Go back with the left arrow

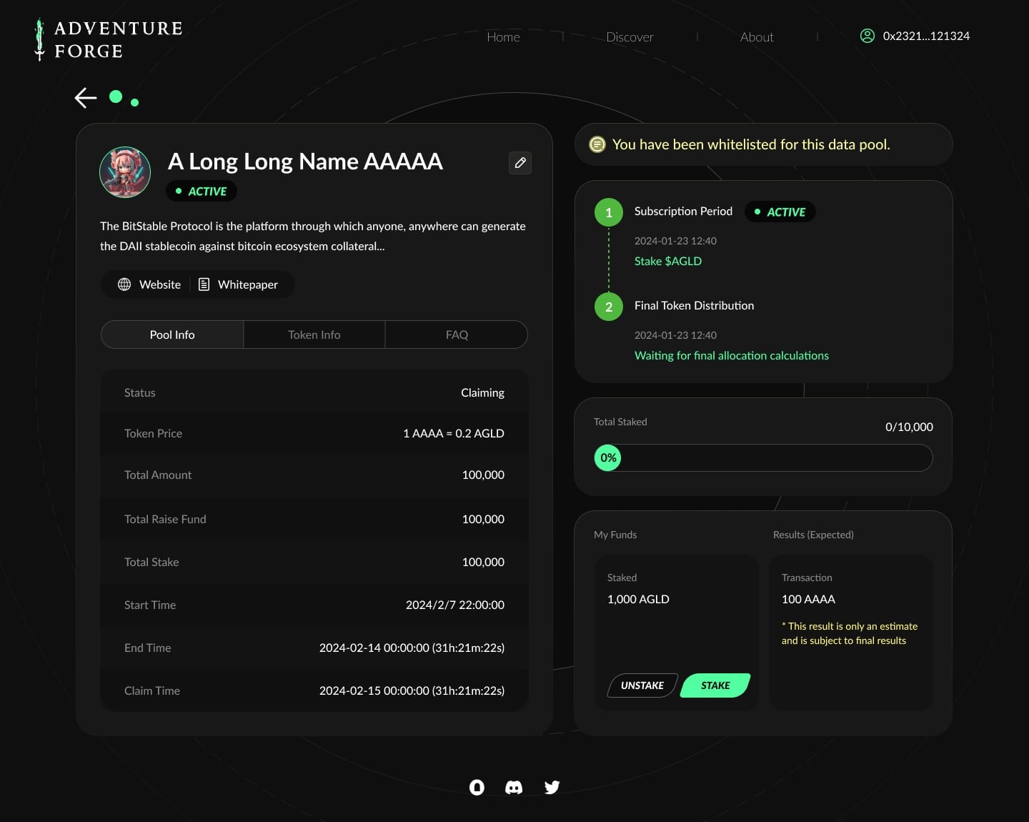tap(86, 98)
